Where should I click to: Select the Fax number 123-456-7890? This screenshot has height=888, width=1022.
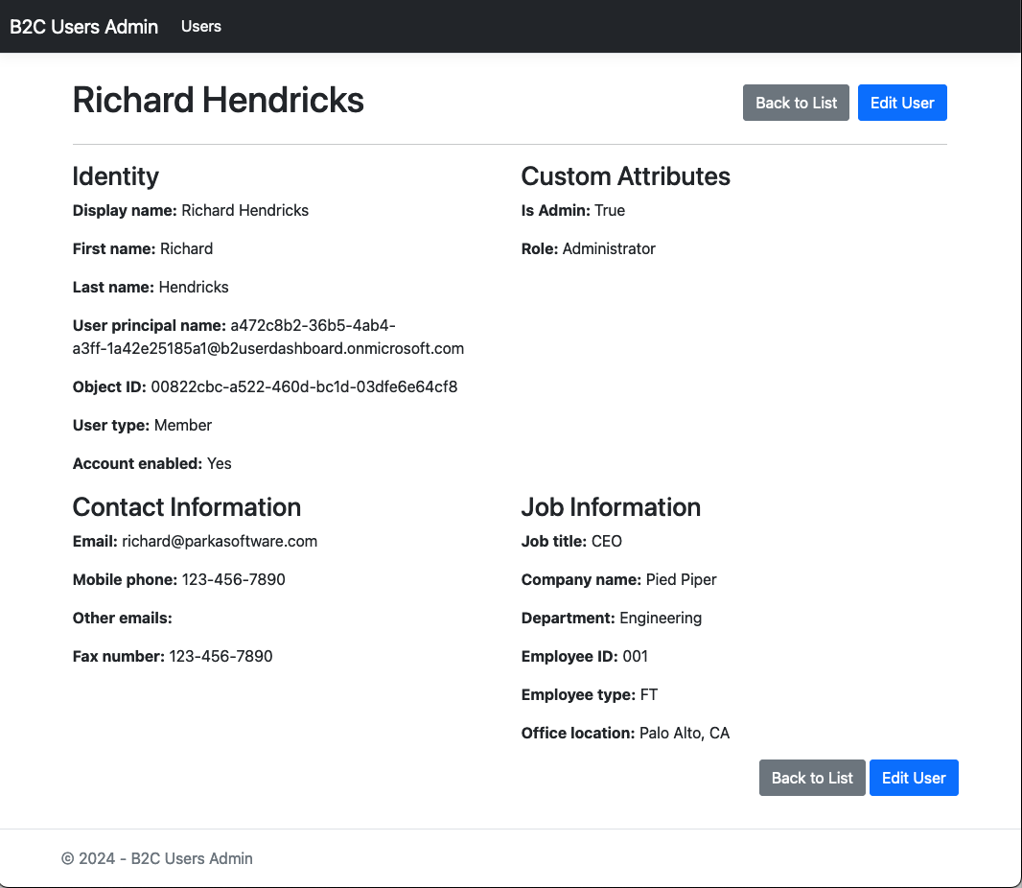tap(221, 657)
